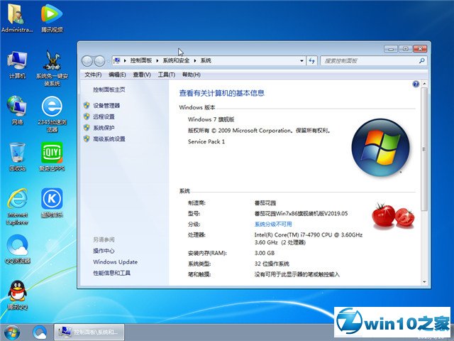Screen dimensions: 454x341
Task: Click the tomato OEM logo image
Action: (x=393, y=215)
